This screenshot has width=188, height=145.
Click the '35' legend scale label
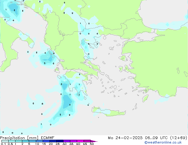[x=71, y=144]
